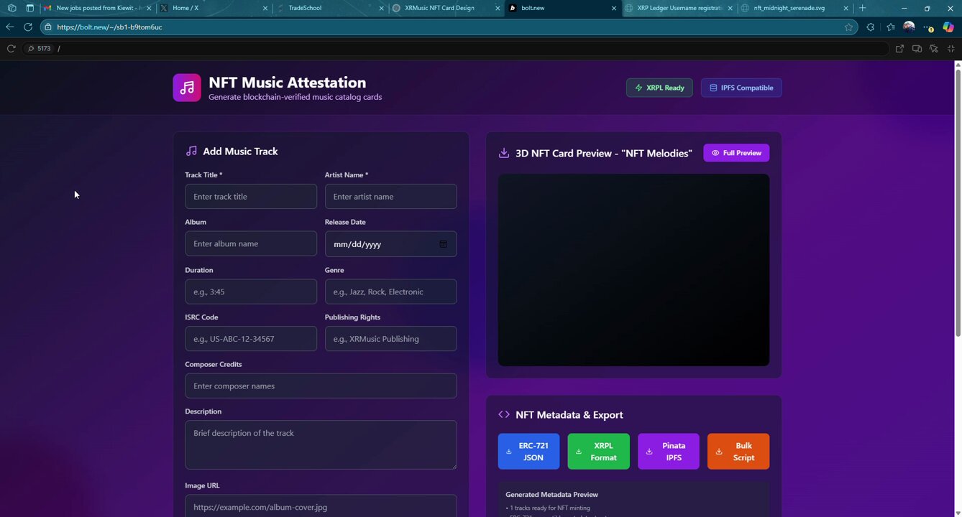
Task: Click the music note logo icon
Action: (187, 87)
